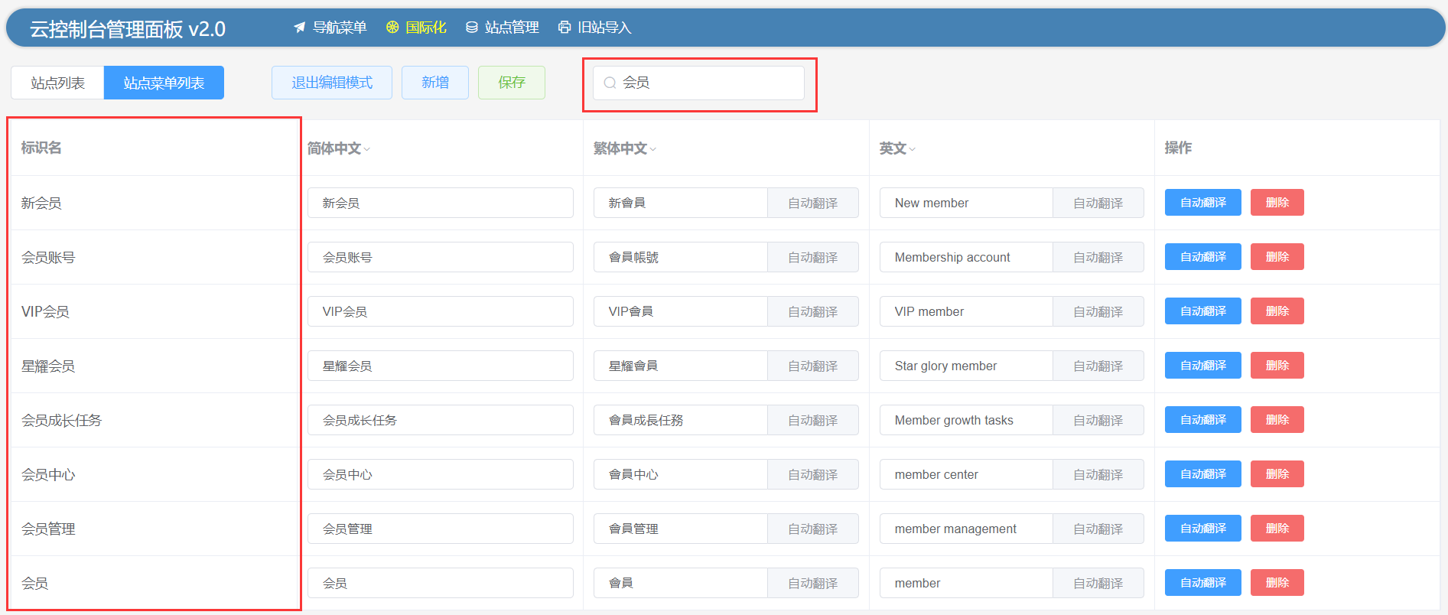
Task: Click the 新增 button
Action: [x=435, y=83]
